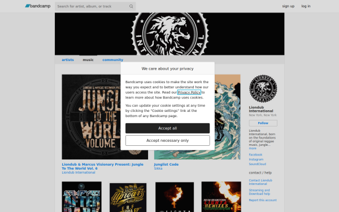The width and height of the screenshot is (339, 212).
Task: Open the SoundCloud link
Action: (x=257, y=164)
